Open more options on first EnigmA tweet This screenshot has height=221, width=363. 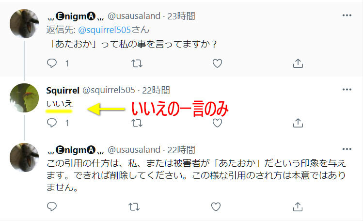(x=347, y=16)
